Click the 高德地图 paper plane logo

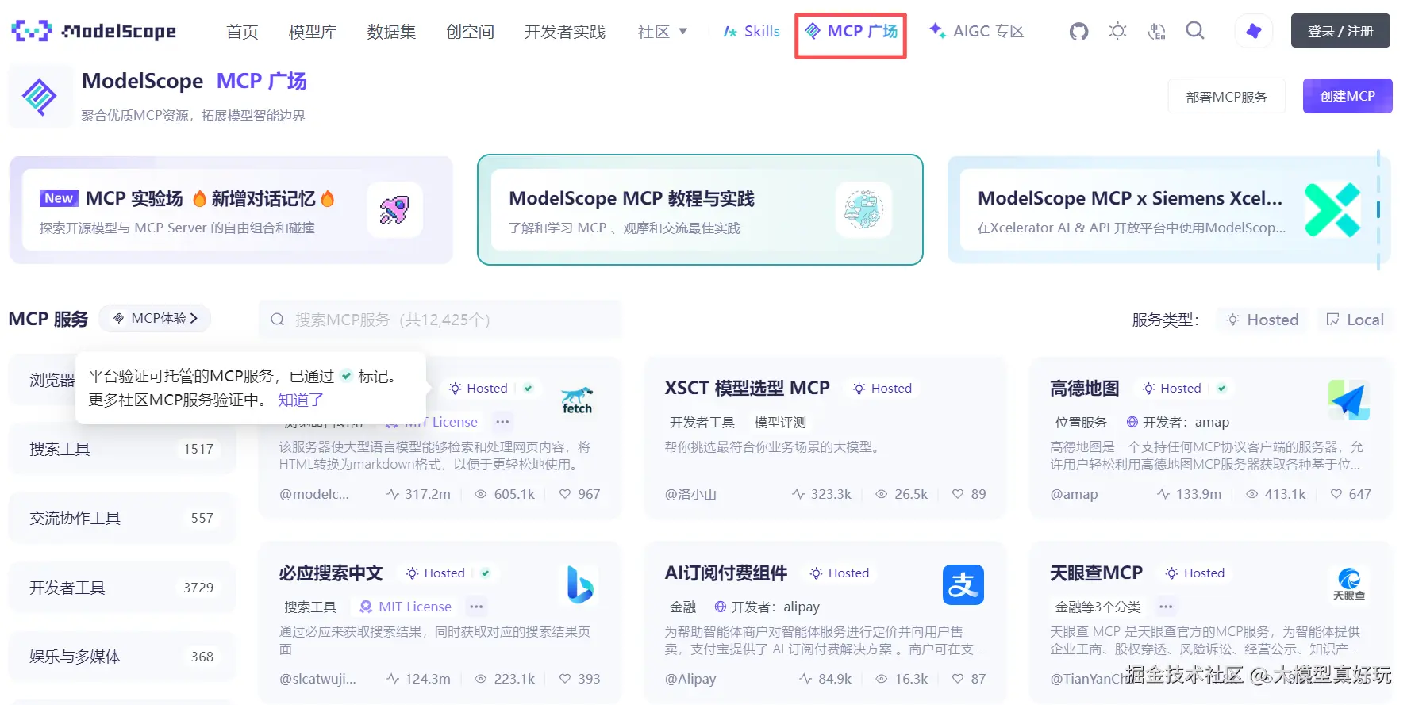pyautogui.click(x=1348, y=400)
